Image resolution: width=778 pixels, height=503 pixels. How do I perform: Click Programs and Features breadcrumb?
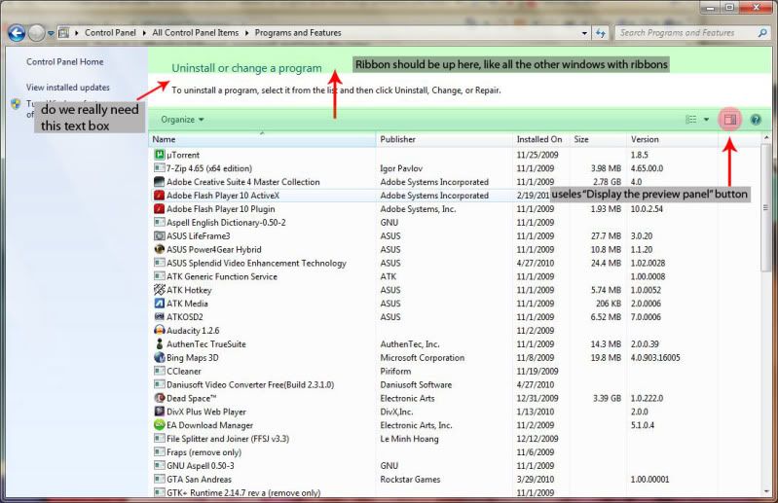coord(298,33)
